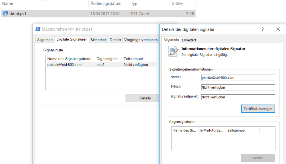Image resolution: width=286 pixels, height=164 pixels.
Task: Click the Zeitstempel column header in Gegensignaturen
Action: point(236,131)
